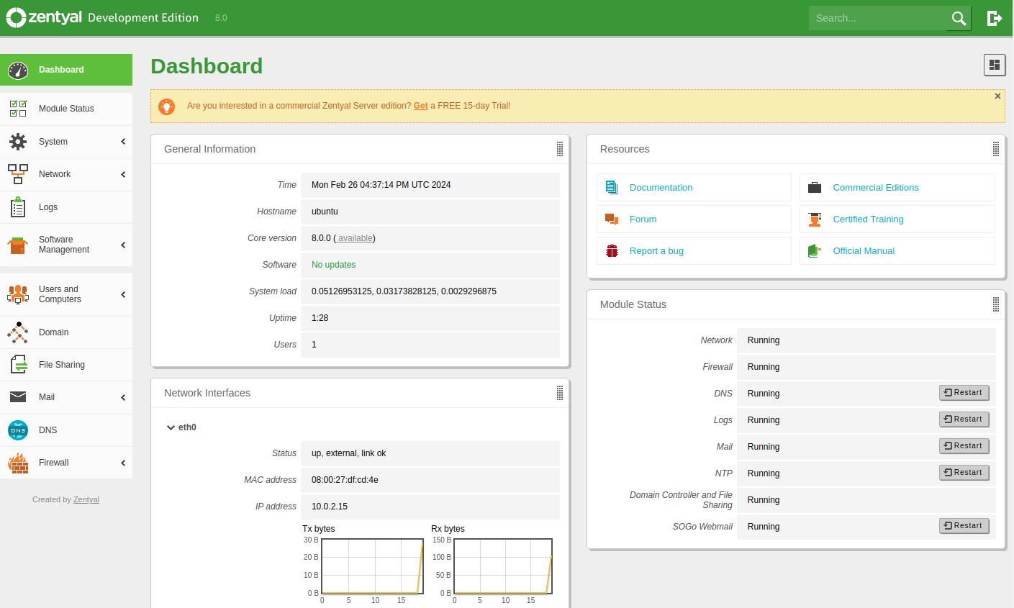Open DNS in the sidebar menu
Screen dimensions: 1014x608
click(66, 430)
